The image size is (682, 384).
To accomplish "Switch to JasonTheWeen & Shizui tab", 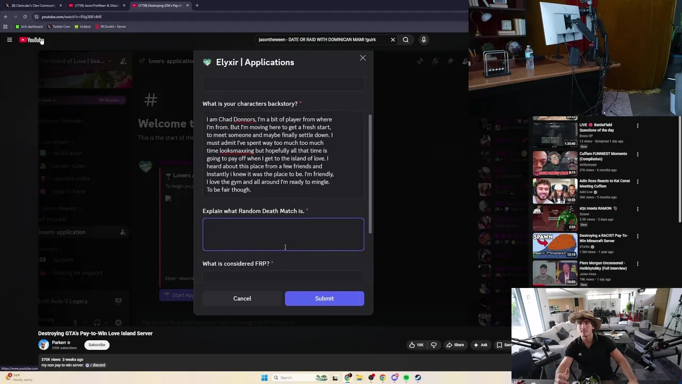I will [96, 5].
